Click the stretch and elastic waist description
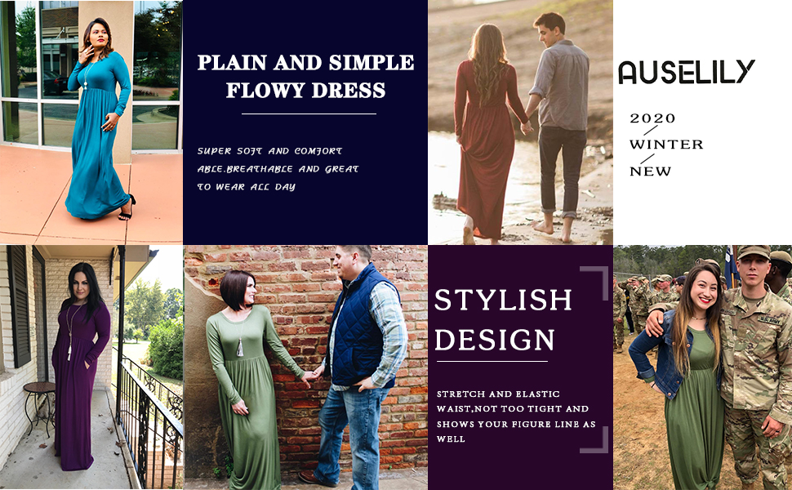This screenshot has width=792, height=490. coord(516,416)
